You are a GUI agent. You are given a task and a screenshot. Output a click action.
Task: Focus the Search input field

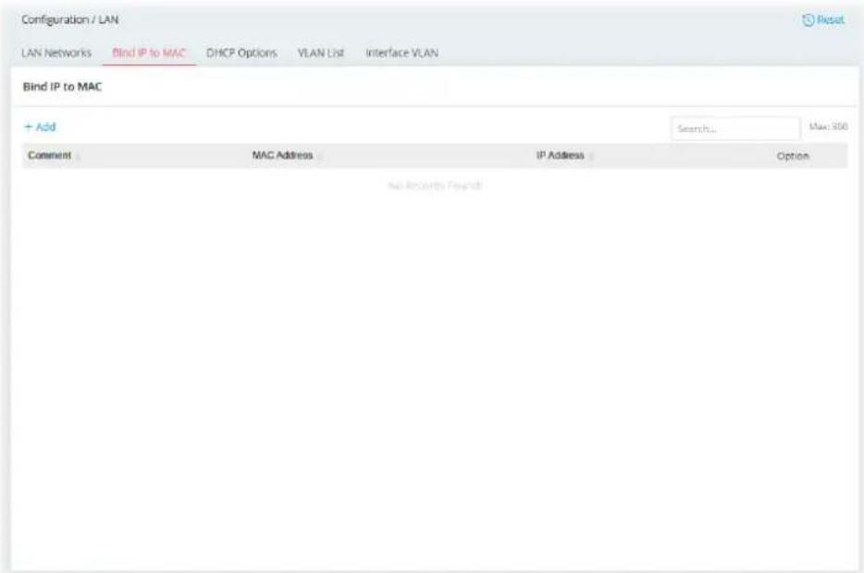tap(735, 128)
